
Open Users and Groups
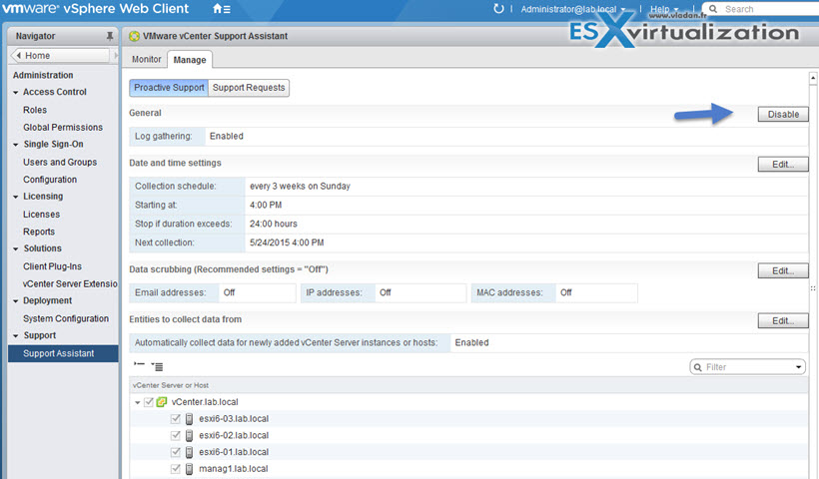60,162
